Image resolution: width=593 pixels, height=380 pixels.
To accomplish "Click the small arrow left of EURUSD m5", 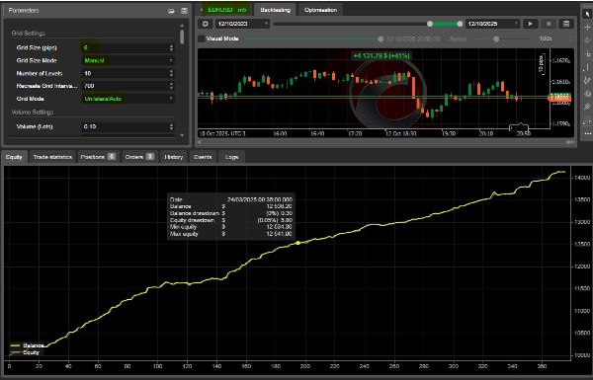I will coord(202,10).
